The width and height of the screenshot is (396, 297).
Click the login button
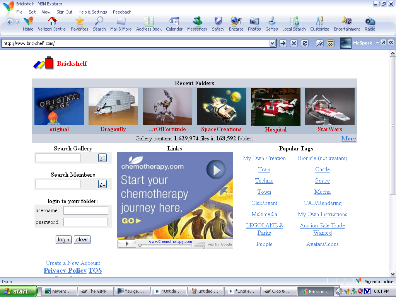pyautogui.click(x=63, y=240)
